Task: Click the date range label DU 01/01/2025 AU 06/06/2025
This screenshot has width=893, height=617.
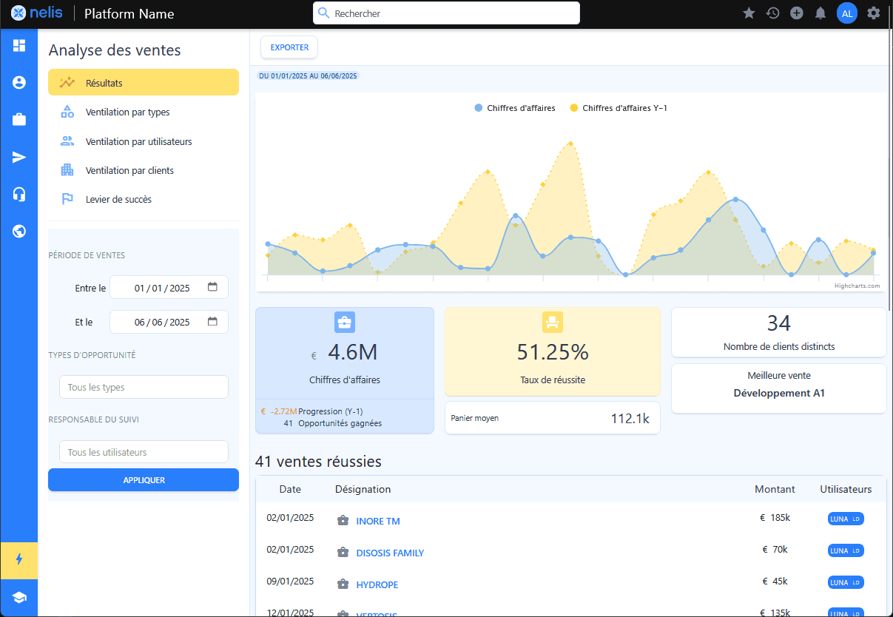Action: pyautogui.click(x=308, y=75)
